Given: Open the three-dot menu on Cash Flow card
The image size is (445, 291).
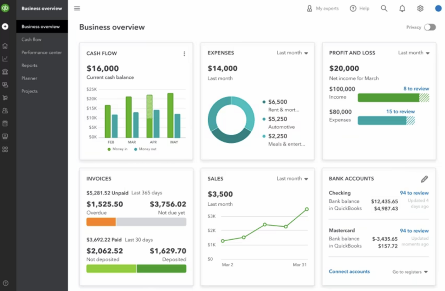Looking at the screenshot, I should [184, 53].
